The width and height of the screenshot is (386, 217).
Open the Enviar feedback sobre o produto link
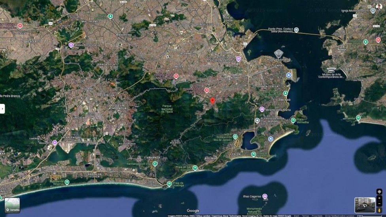coord(339,216)
